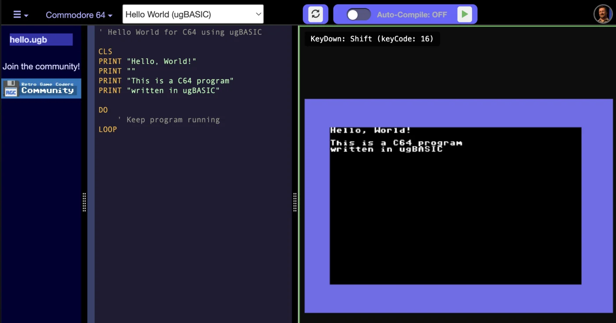The width and height of the screenshot is (616, 323).
Task: Open the user profile avatar
Action: pyautogui.click(x=603, y=14)
